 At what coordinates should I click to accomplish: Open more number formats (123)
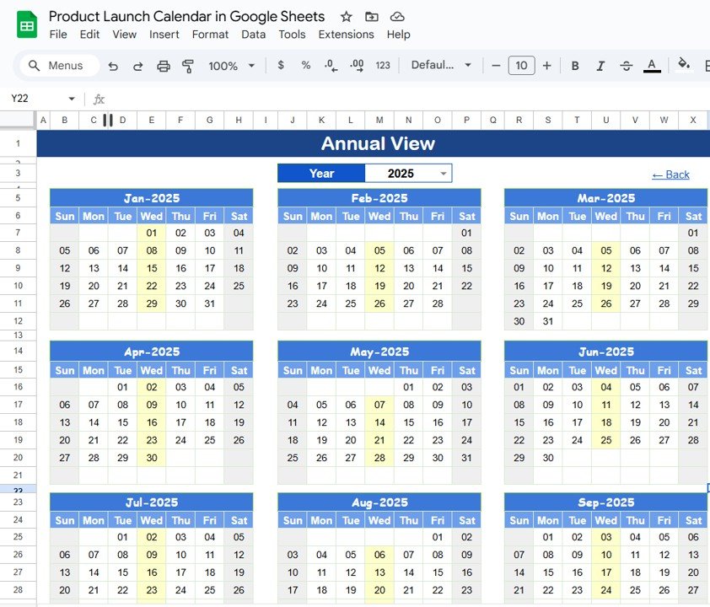tap(383, 65)
